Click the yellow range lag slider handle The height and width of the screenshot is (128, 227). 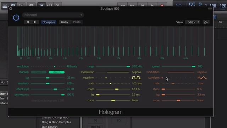(x=98, y=95)
